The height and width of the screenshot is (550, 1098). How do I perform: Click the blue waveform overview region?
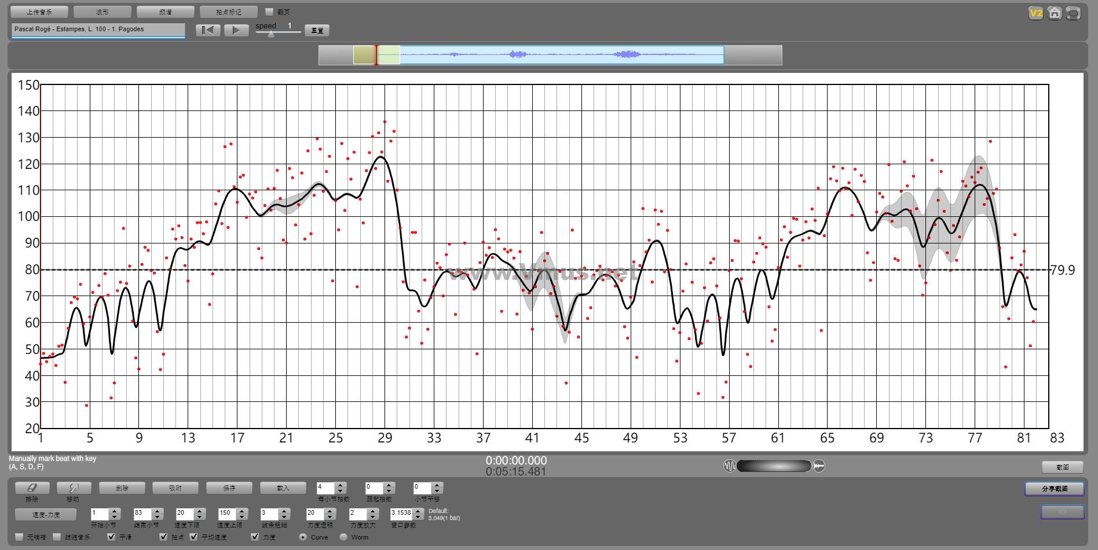(x=561, y=55)
